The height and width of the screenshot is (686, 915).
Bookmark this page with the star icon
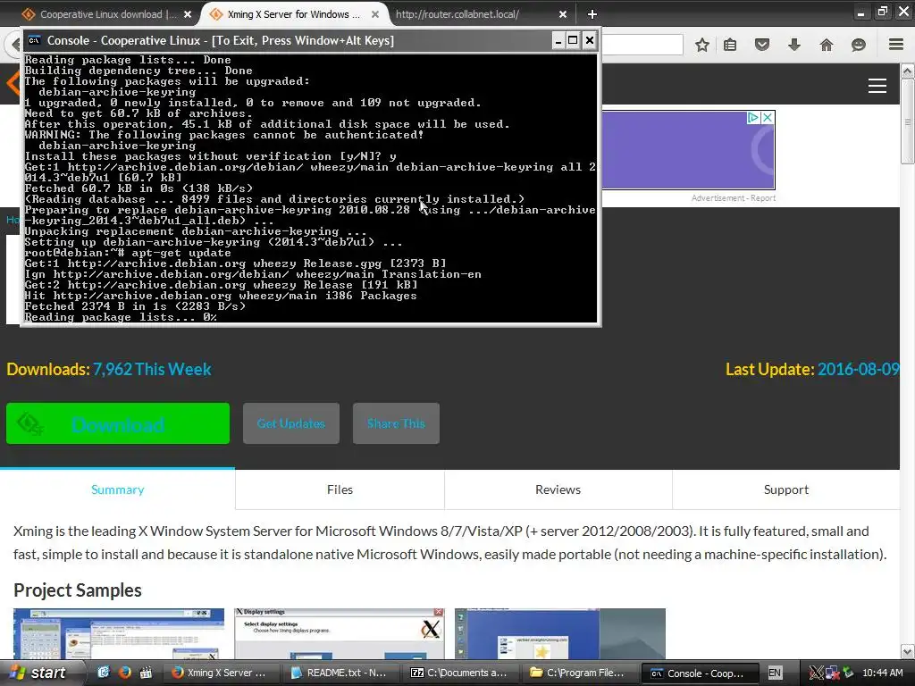pos(702,45)
